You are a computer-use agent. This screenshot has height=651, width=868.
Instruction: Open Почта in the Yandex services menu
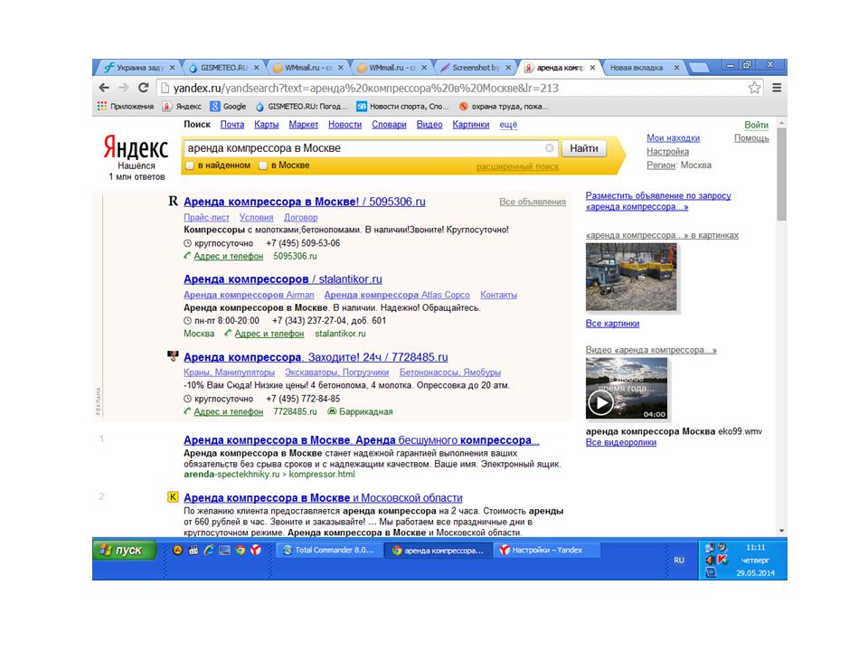(232, 125)
